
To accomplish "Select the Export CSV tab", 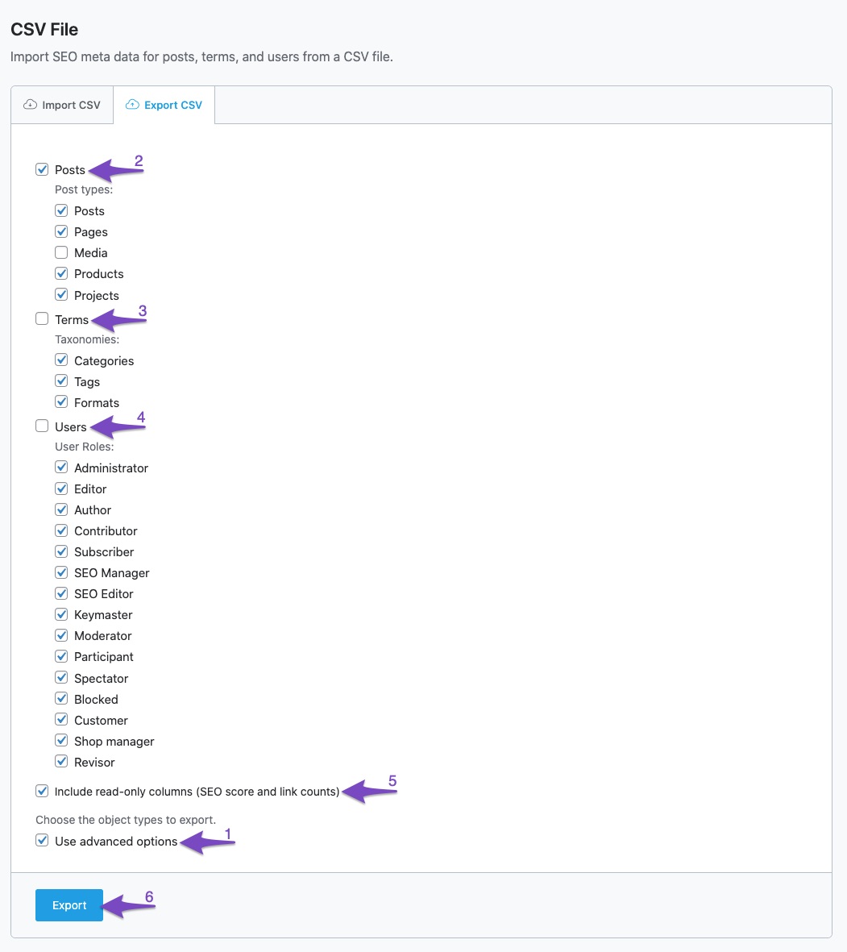I will (x=164, y=105).
